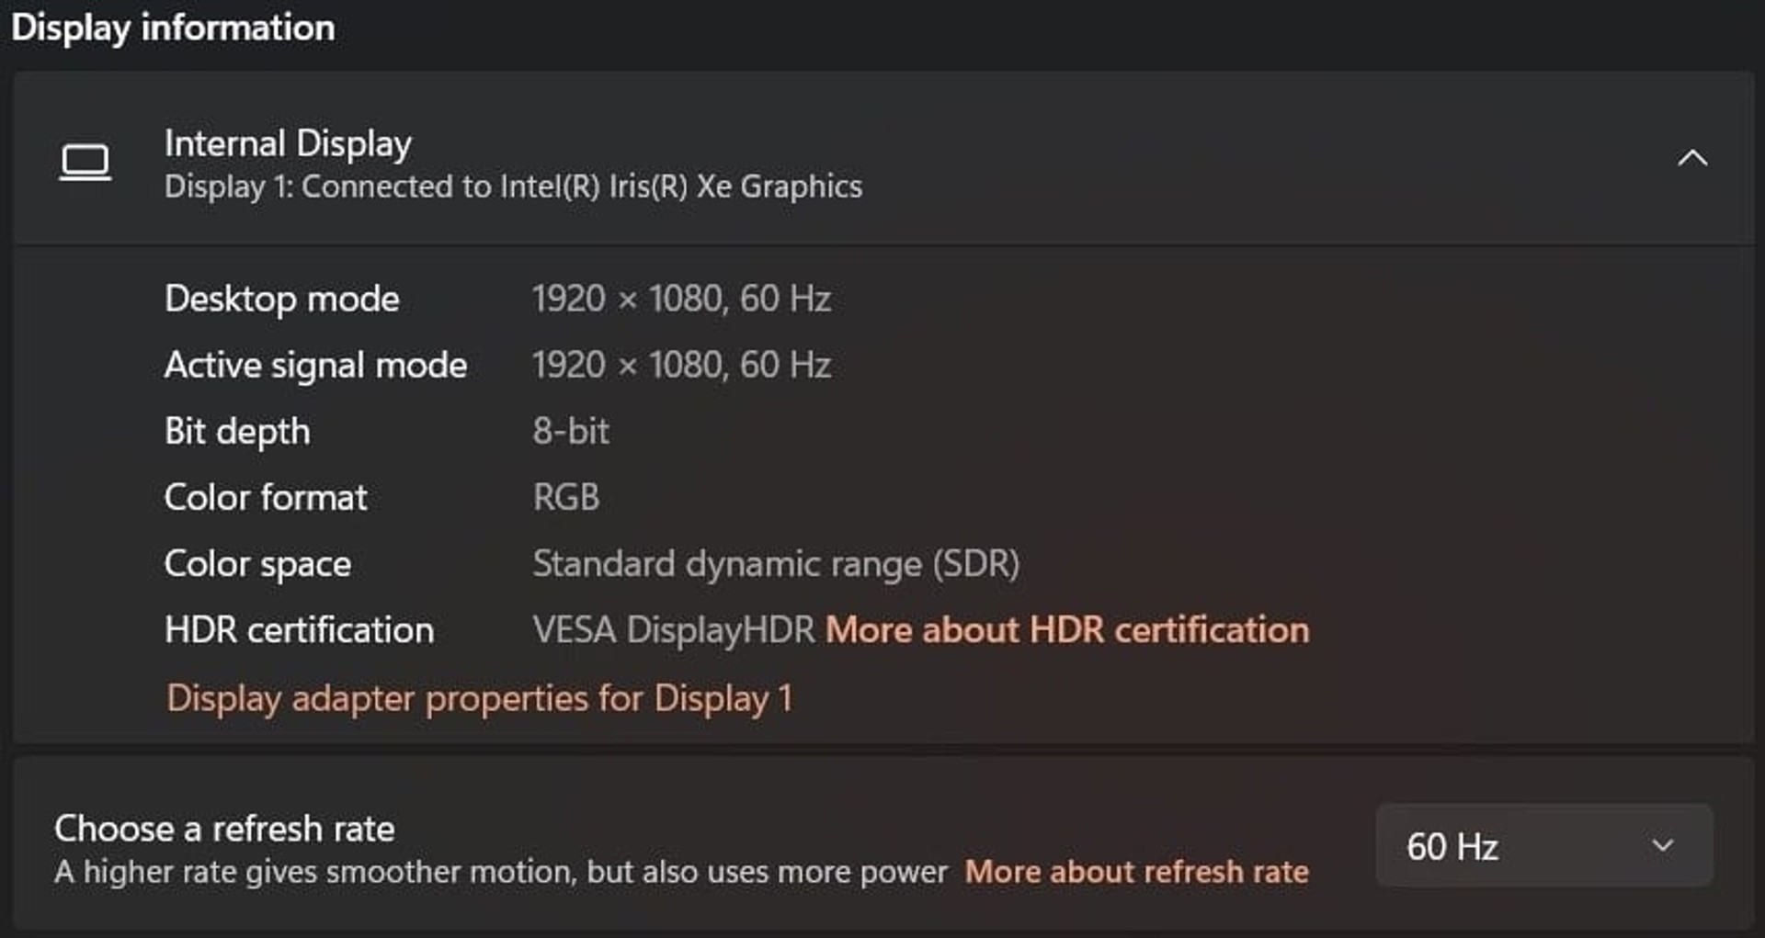Click Standard dynamic range (SDR) value

tap(776, 564)
